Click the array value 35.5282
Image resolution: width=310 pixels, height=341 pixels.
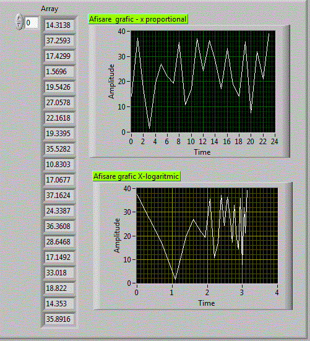tap(58, 149)
